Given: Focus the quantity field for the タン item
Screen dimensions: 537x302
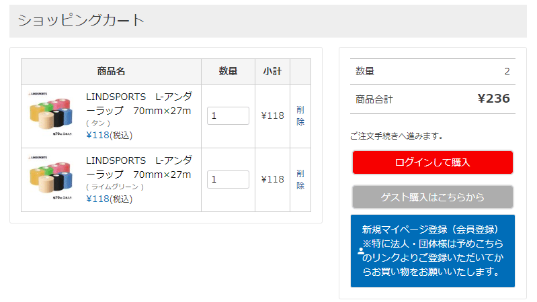Looking at the screenshot, I should coord(228,115).
